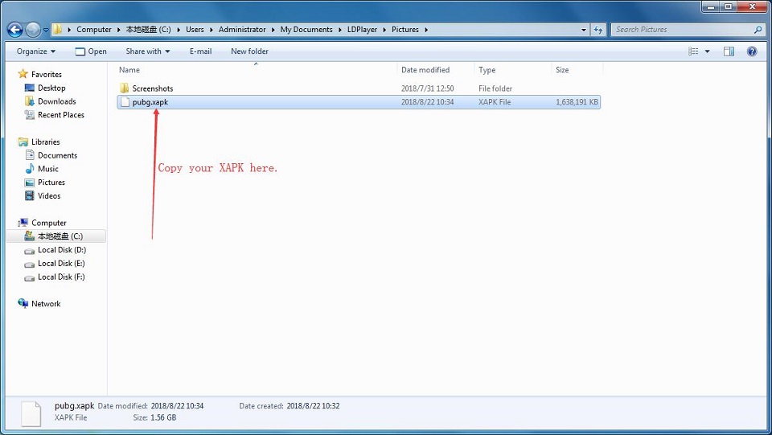Click the Libraries icon
The width and height of the screenshot is (772, 435).
[23, 142]
